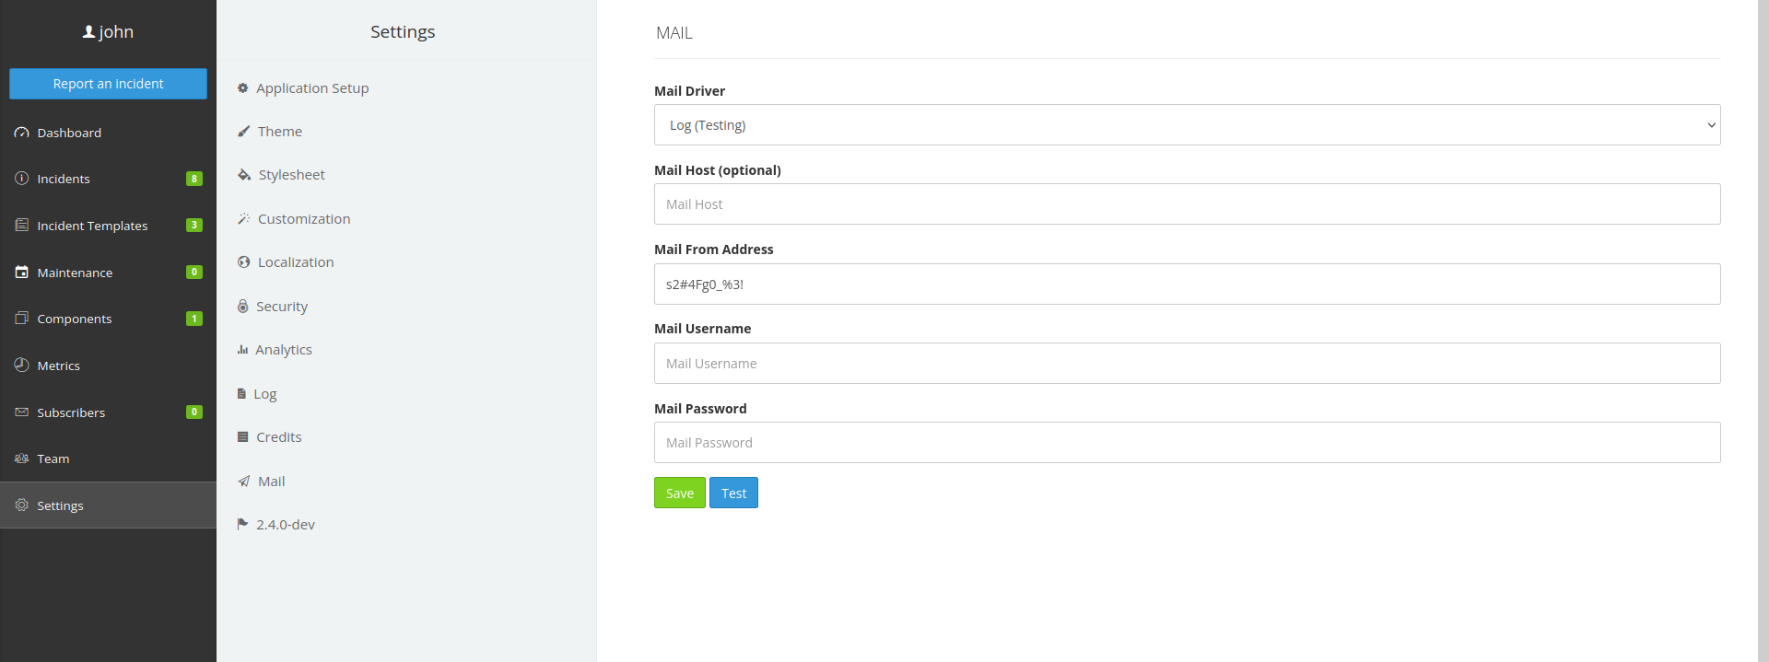Open Components page
The height and width of the screenshot is (662, 1769).
[x=108, y=319]
